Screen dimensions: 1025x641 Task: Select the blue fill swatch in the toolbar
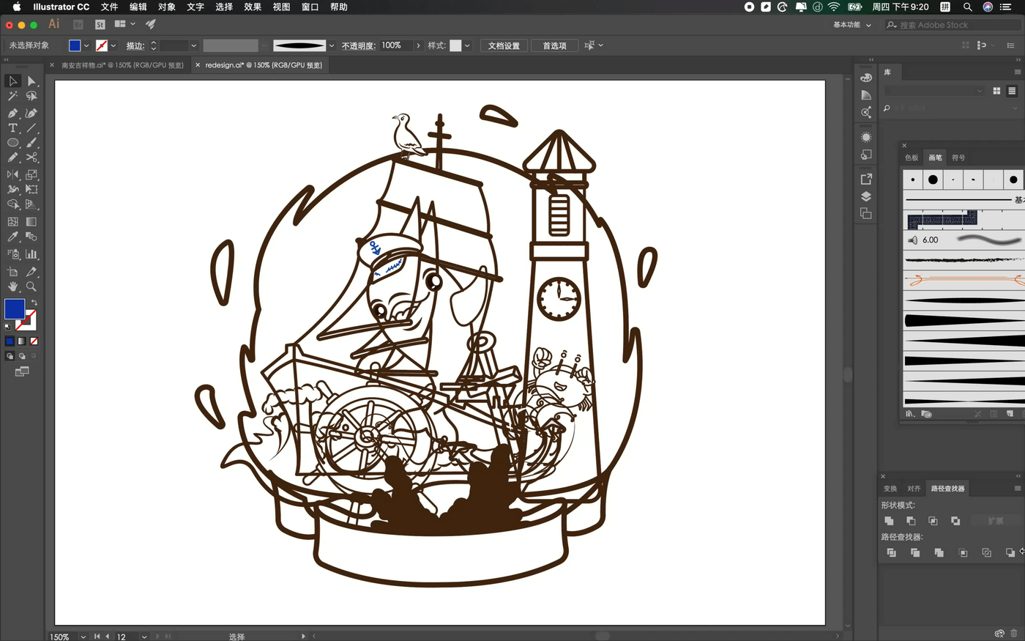[x=15, y=308]
